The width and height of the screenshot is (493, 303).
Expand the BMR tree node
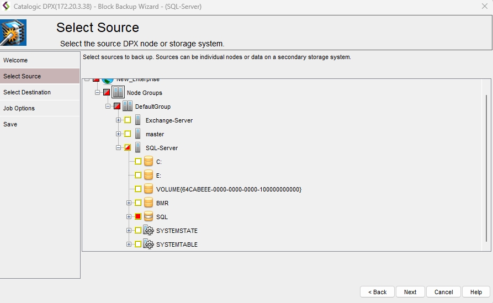pos(129,203)
